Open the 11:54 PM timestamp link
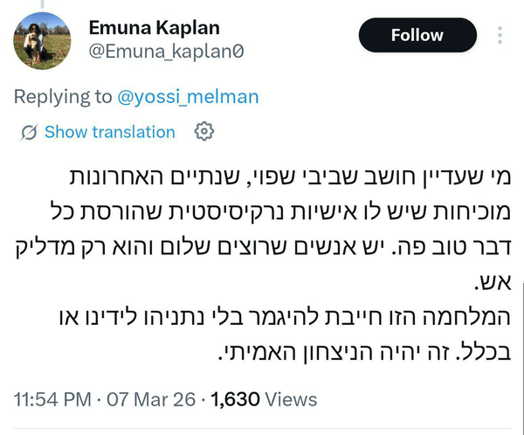The image size is (524, 435). [54, 400]
